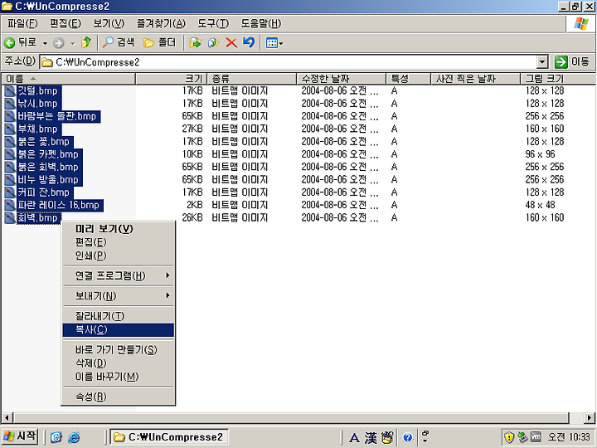Image resolution: width=597 pixels, height=448 pixels.
Task: Choose 속성(R) in the context menu
Action: [x=118, y=397]
